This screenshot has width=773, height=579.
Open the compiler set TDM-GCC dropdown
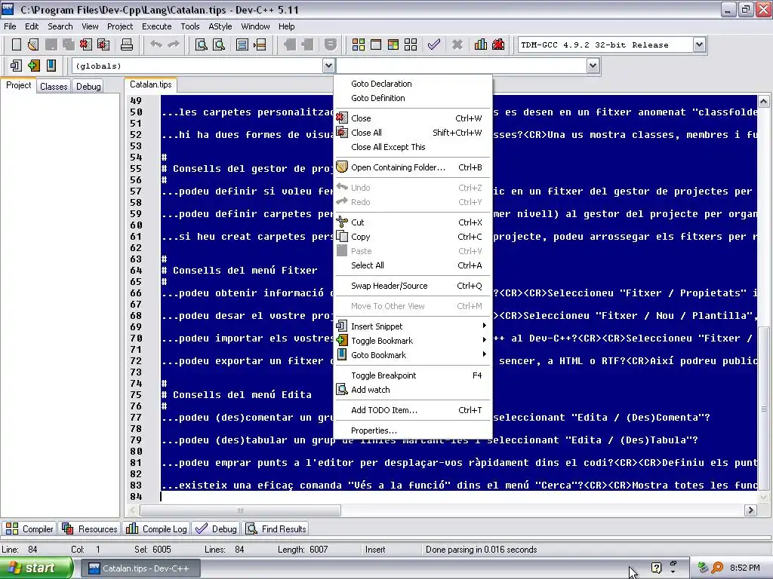699,44
